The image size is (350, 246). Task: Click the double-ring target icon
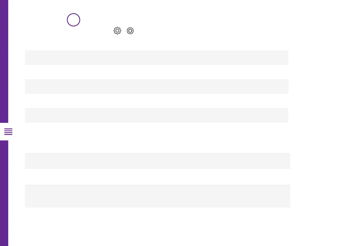pyautogui.click(x=130, y=31)
